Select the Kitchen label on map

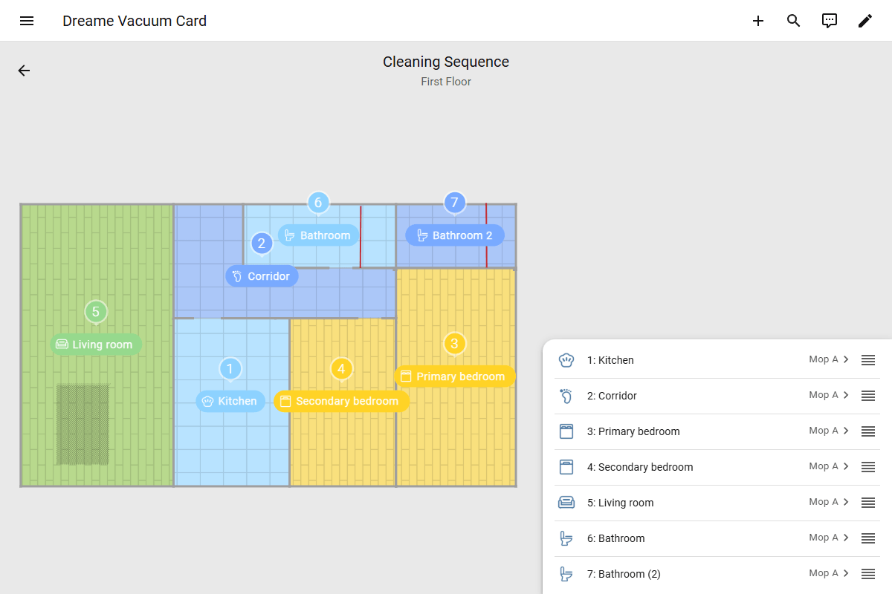click(x=230, y=401)
